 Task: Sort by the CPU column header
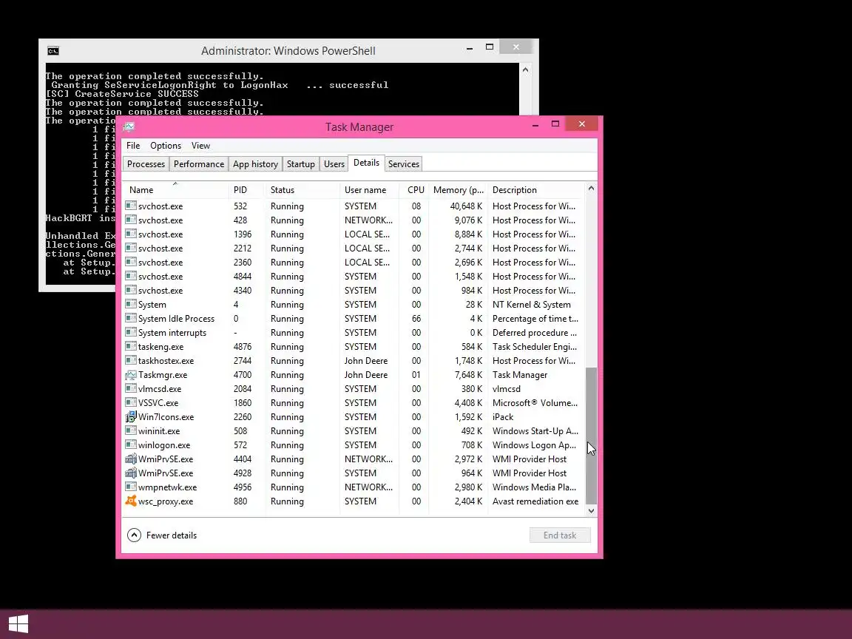pos(414,189)
